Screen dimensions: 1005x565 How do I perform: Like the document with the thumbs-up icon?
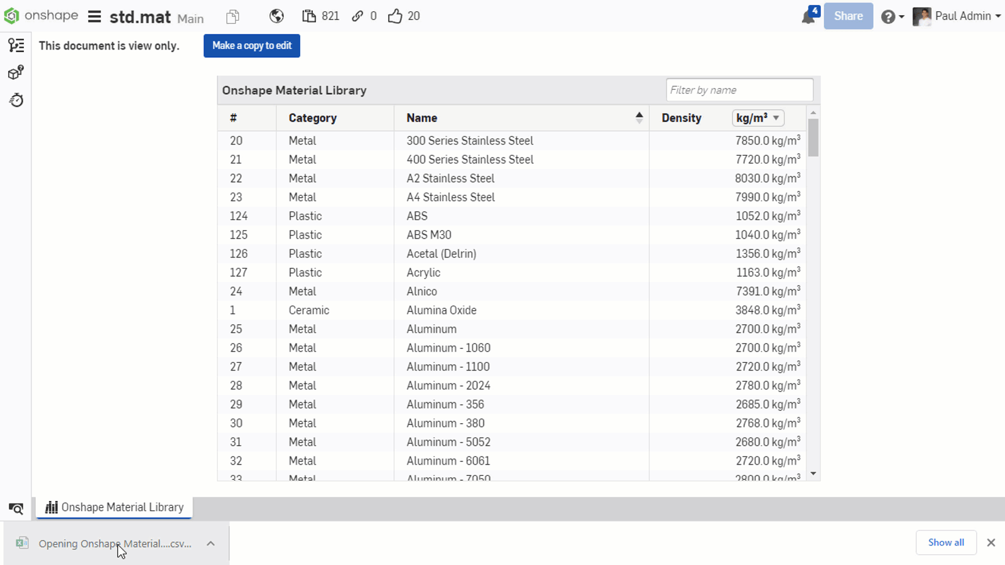395,16
